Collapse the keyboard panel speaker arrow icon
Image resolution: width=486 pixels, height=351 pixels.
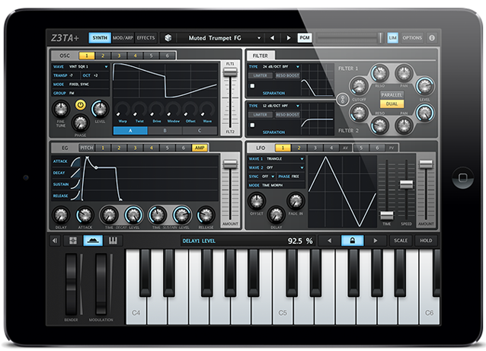[55, 241]
